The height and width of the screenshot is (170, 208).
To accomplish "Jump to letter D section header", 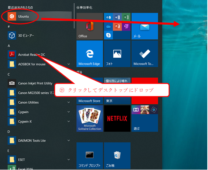I will coord(9,132).
